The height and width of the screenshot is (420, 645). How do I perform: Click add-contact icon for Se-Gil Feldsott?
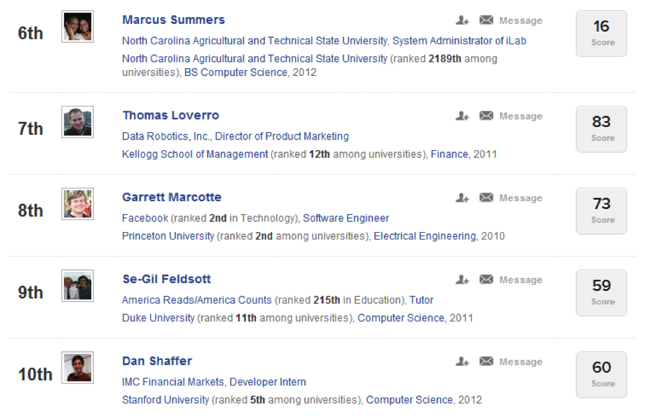click(x=462, y=280)
